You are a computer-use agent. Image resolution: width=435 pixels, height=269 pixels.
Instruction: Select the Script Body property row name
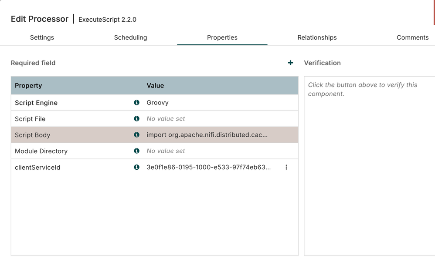pos(33,135)
